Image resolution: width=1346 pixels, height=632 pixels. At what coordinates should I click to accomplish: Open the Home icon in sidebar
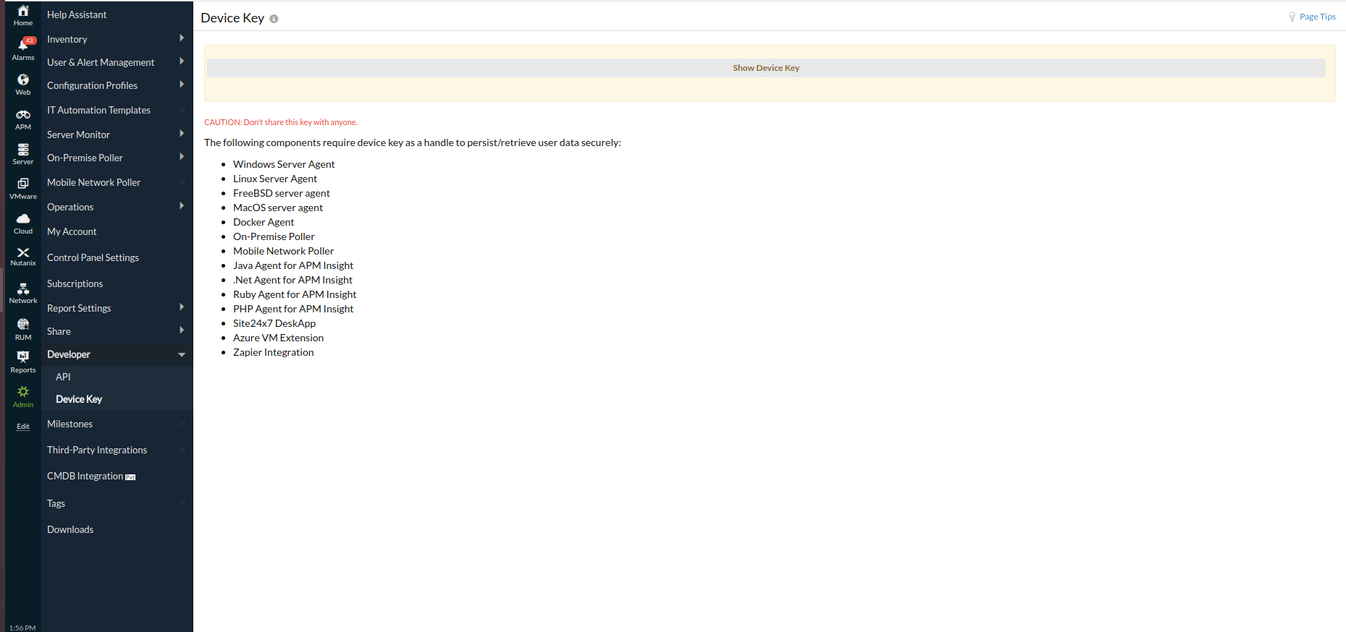[x=23, y=14]
